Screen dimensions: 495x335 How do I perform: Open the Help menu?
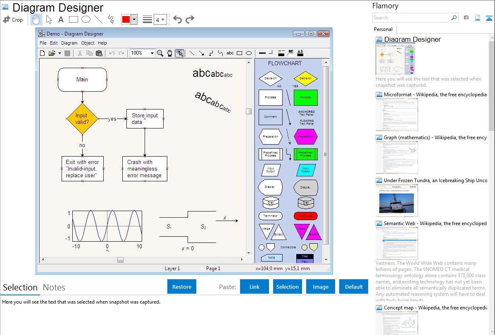coord(102,43)
